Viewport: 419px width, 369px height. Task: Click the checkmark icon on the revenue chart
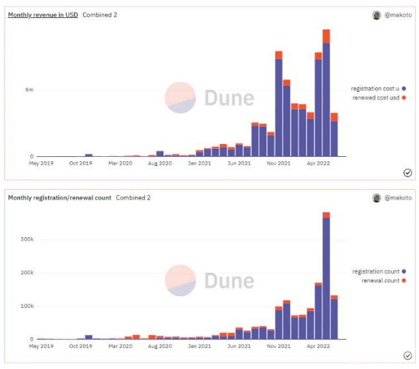[x=407, y=172]
